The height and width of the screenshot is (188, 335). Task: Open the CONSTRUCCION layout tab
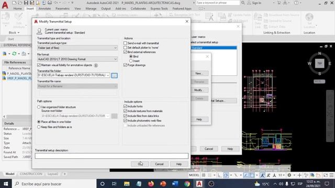[x=31, y=174]
